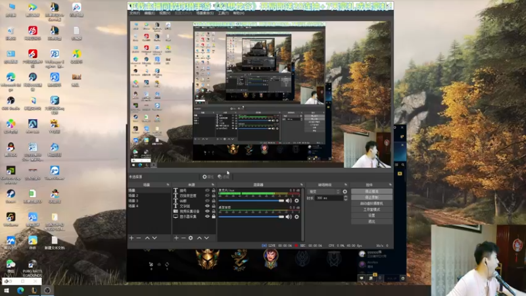The width and height of the screenshot is (526, 296).
Task: Add a new source with the plus icon
Action: tap(176, 238)
